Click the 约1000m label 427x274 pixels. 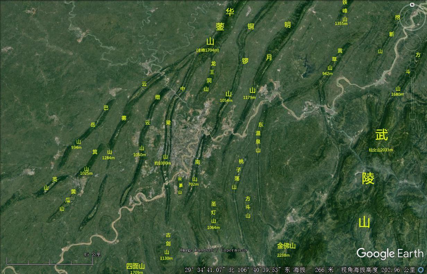163,163
